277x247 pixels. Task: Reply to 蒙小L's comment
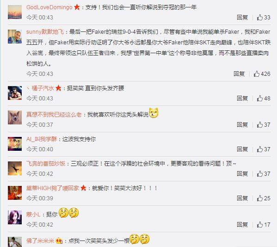[x=242, y=224]
